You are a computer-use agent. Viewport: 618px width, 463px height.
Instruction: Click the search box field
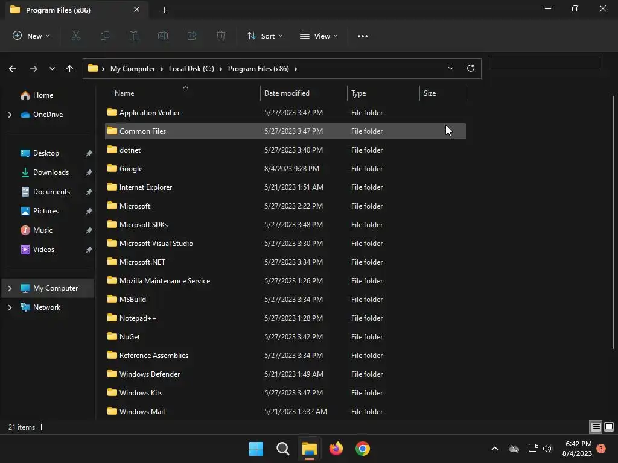[544, 63]
